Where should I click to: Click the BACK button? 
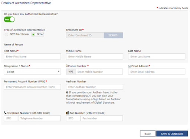[148, 134]
